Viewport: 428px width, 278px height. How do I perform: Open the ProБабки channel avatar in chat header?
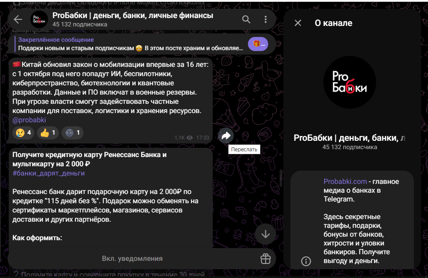coord(39,19)
